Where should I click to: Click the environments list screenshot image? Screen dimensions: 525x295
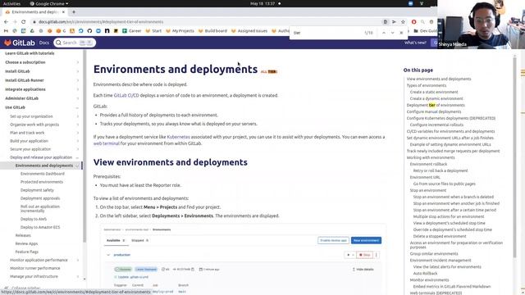pos(243,259)
